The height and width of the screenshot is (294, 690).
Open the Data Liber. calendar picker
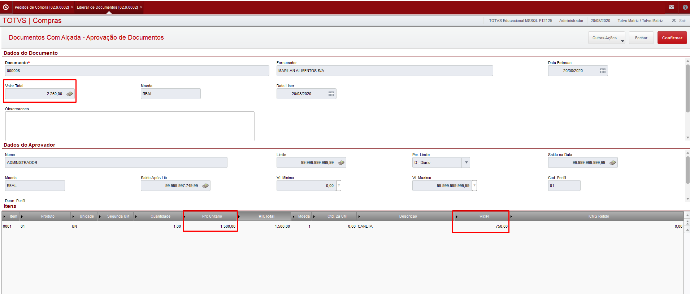point(331,94)
